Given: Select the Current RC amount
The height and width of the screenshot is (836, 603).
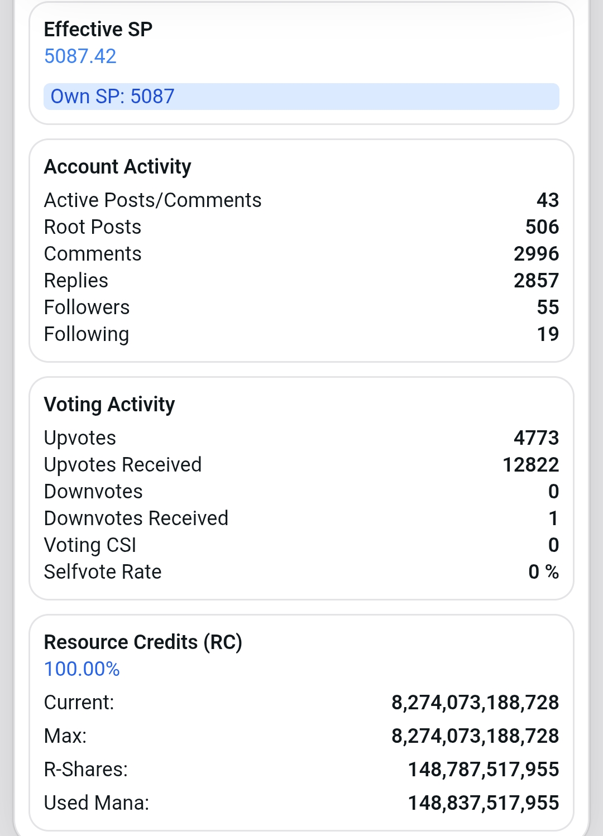Looking at the screenshot, I should click(x=475, y=703).
